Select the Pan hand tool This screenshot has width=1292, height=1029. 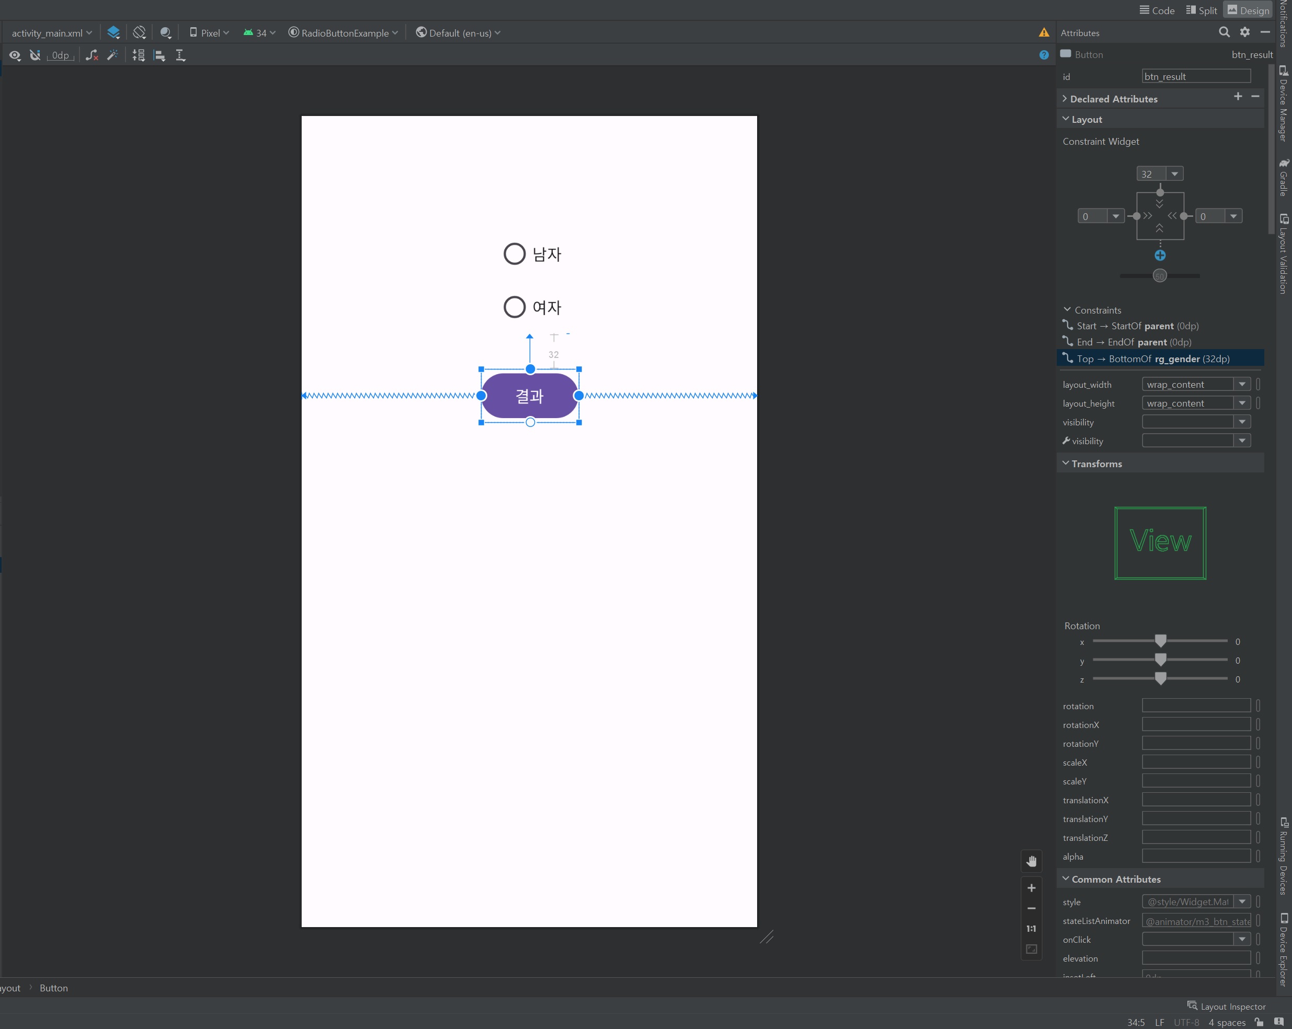1031,861
